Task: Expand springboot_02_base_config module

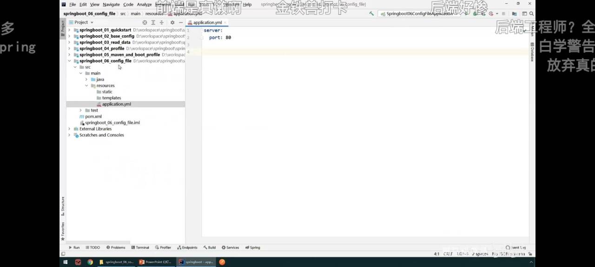Action: (69, 36)
